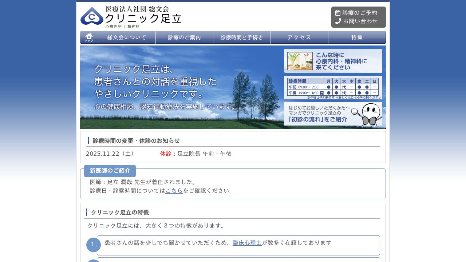
Task: Select the アクセス tab
Action: [x=299, y=37]
